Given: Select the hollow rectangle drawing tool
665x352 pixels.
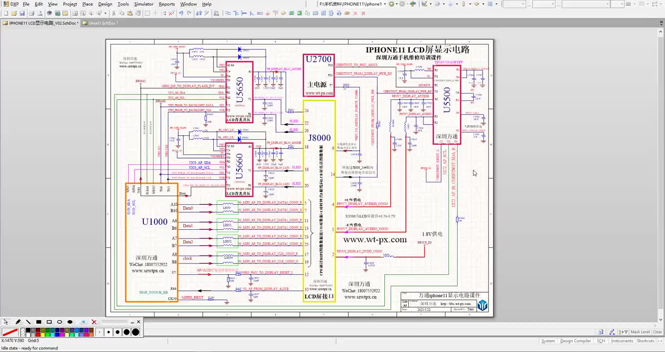Looking at the screenshot, I should click(49, 322).
